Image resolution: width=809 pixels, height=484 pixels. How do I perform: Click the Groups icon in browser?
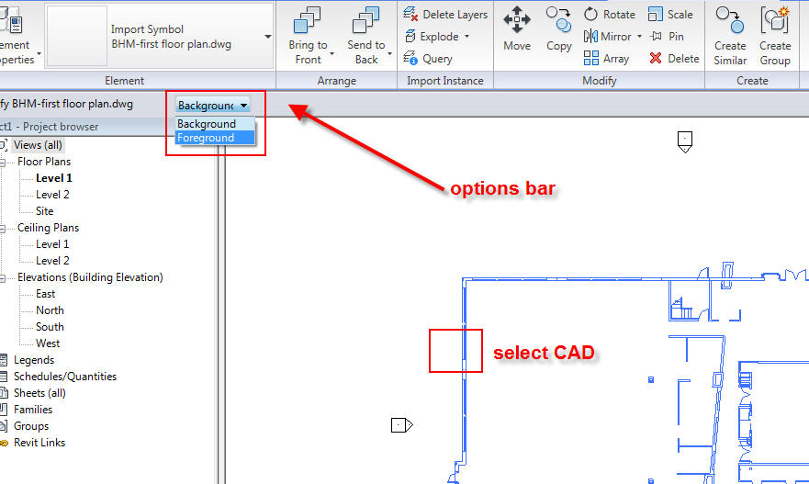(x=4, y=426)
